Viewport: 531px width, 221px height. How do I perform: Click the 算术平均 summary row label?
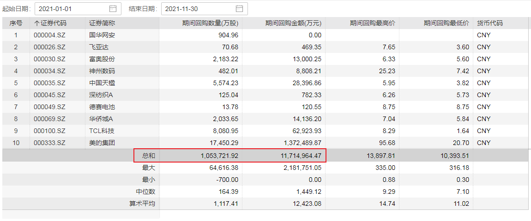coord(143,204)
